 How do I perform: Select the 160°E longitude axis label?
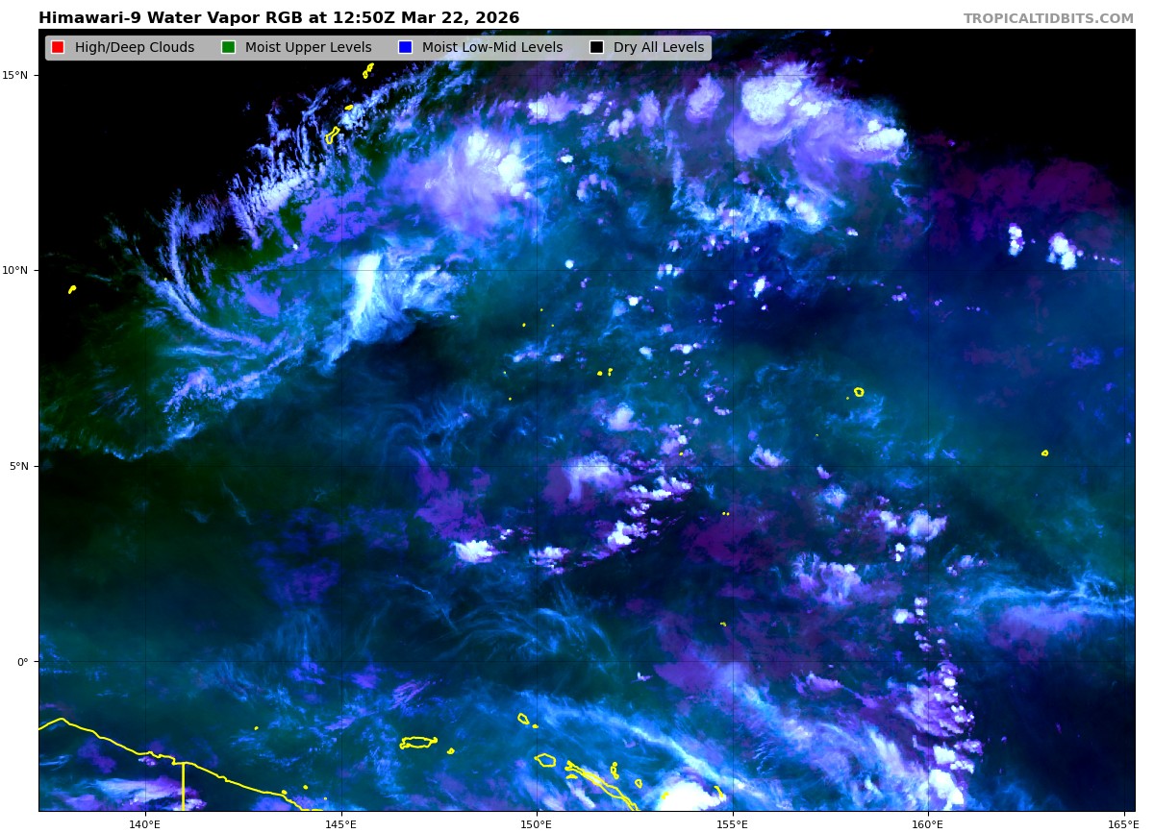928,823
